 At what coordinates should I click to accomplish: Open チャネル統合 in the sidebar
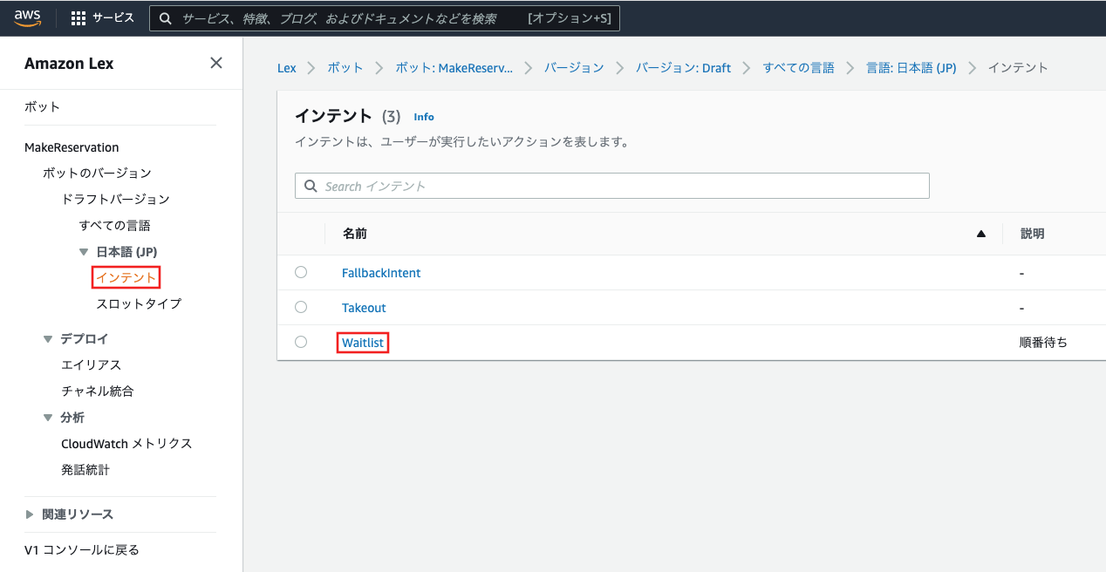pyautogui.click(x=97, y=391)
